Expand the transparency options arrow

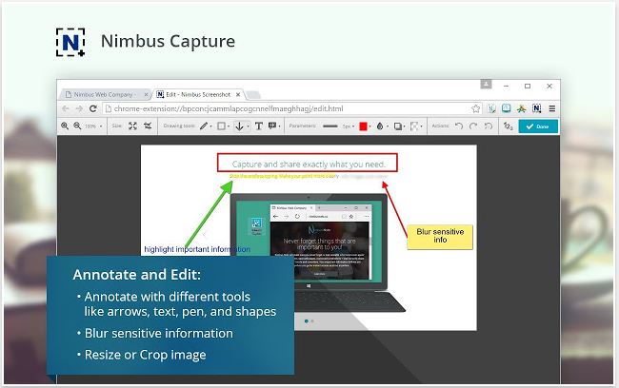point(422,126)
